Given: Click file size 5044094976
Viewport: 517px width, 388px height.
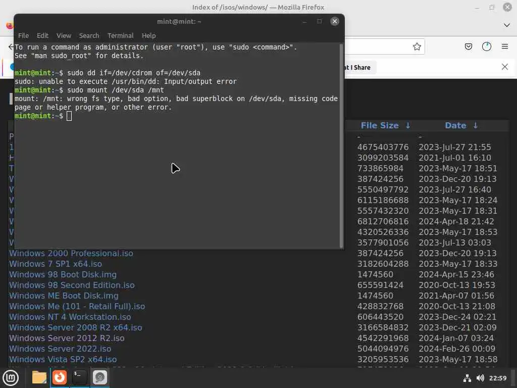Looking at the screenshot, I should pos(383,349).
